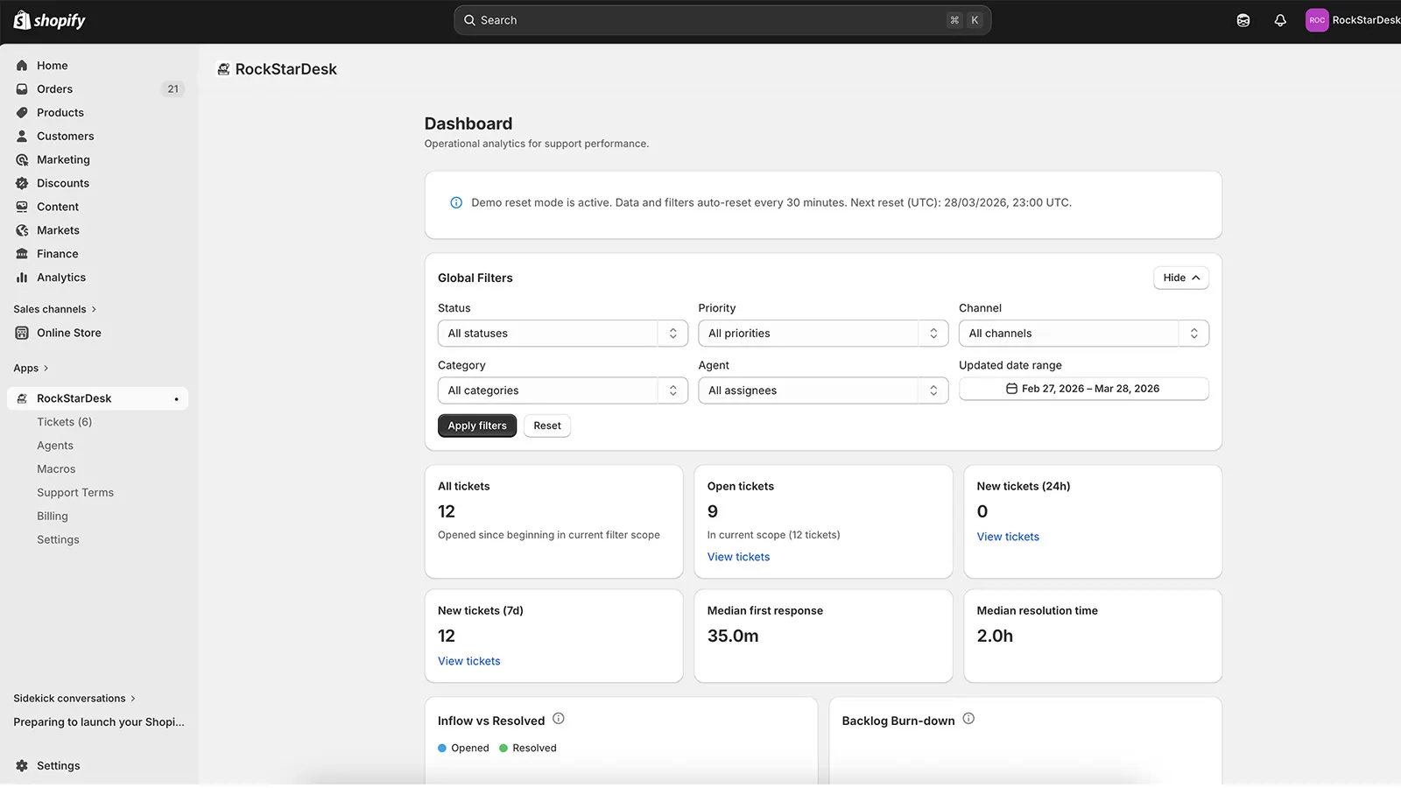This screenshot has height=788, width=1401.
Task: Click the Discounts badge icon
Action: point(22,184)
